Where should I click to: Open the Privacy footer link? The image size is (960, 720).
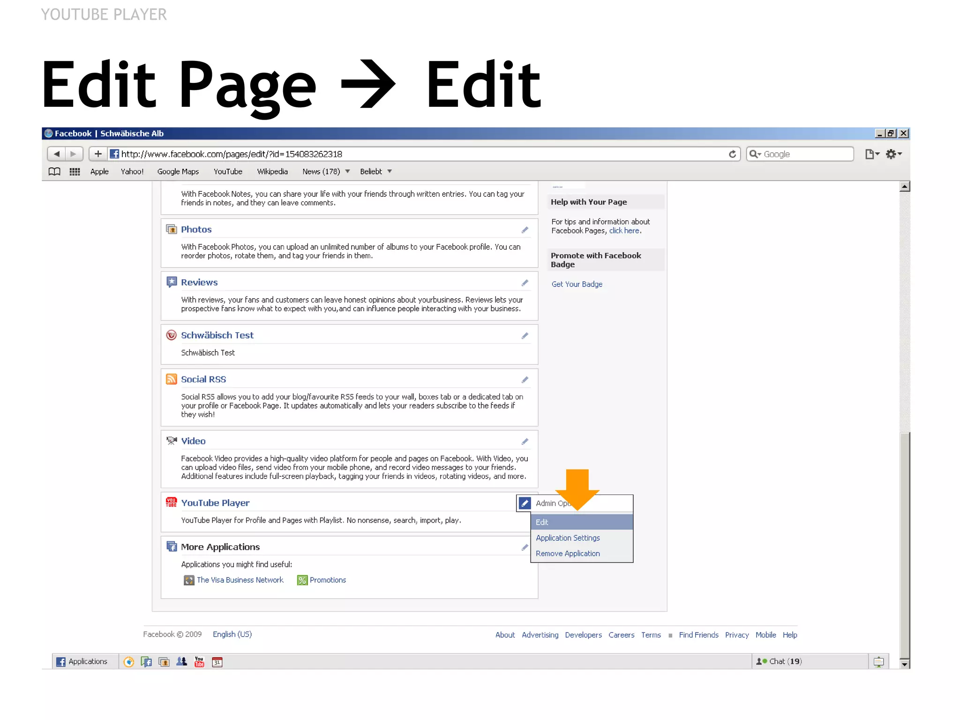(x=737, y=635)
